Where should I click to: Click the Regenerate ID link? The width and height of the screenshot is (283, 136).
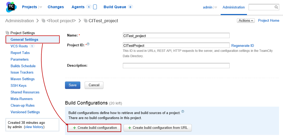[243, 46]
